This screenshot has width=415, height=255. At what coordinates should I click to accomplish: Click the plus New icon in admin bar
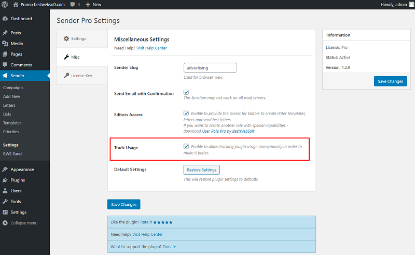tap(88, 5)
